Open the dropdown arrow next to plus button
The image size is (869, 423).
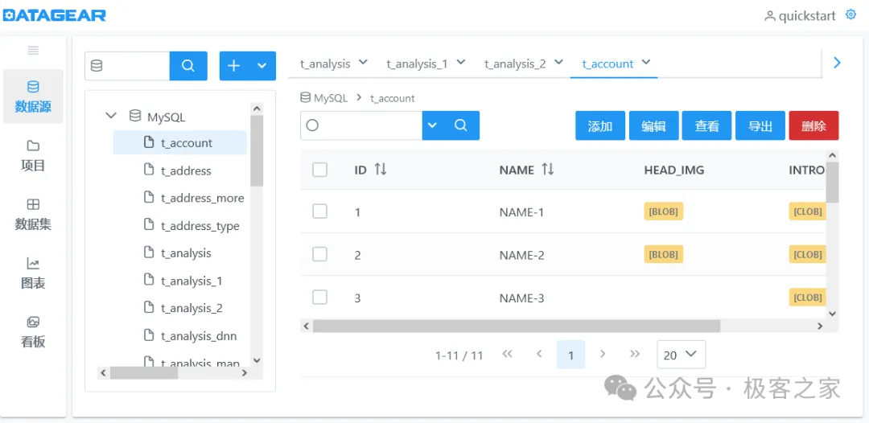coord(262,66)
